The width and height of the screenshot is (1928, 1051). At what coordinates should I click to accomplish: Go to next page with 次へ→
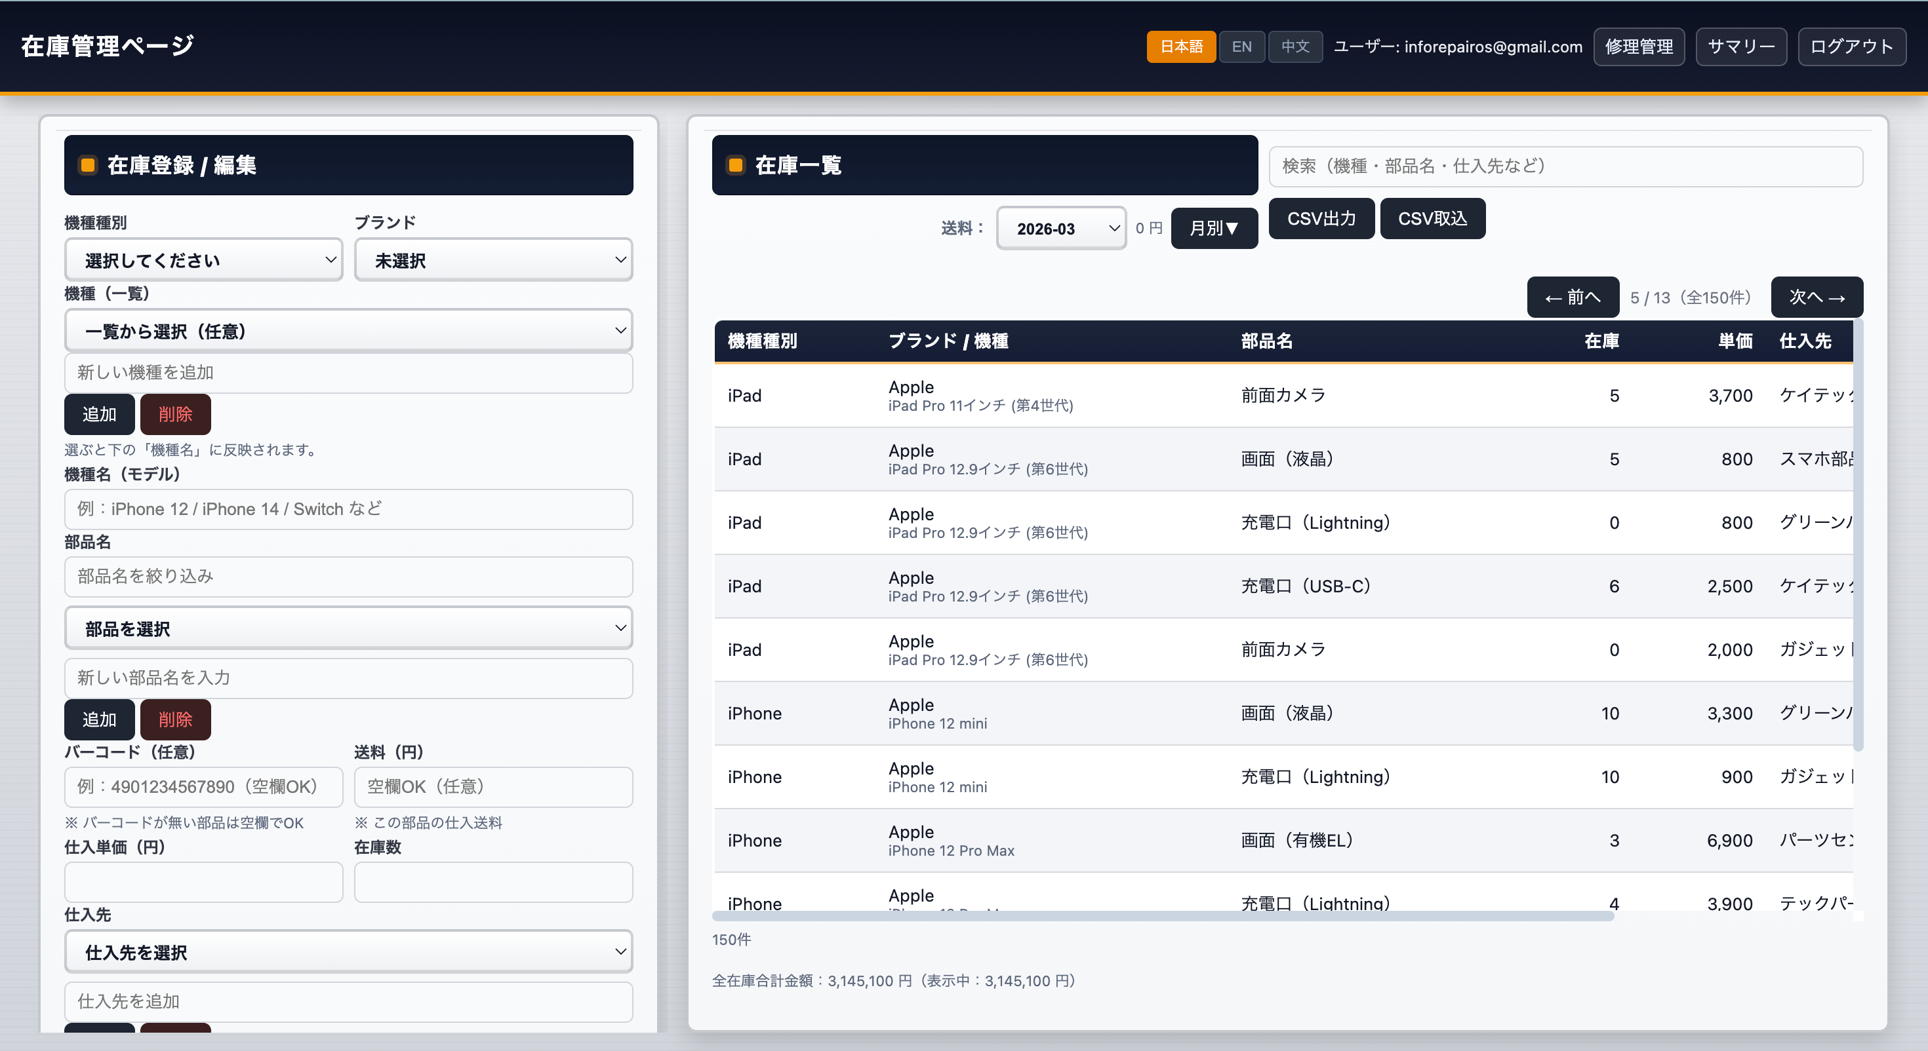[x=1817, y=297]
